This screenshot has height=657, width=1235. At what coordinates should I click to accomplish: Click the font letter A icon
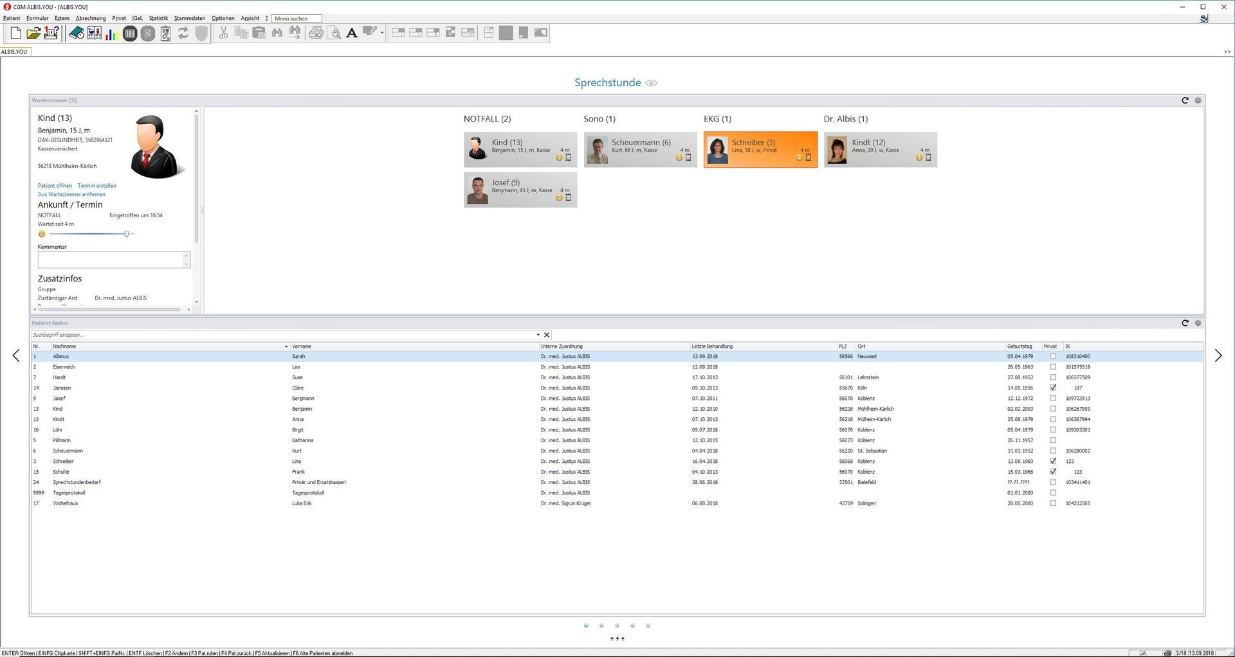tap(351, 33)
